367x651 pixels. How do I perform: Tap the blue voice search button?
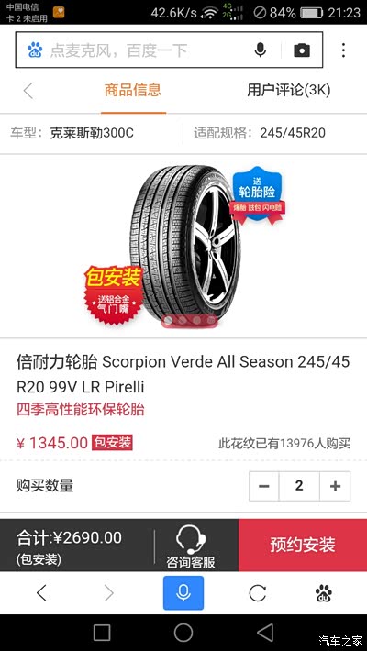coord(183,593)
